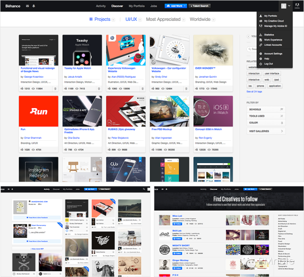Viewport: 304px width, 277px height.
Task: Add Google News redesign project to collection
Action: point(55,89)
